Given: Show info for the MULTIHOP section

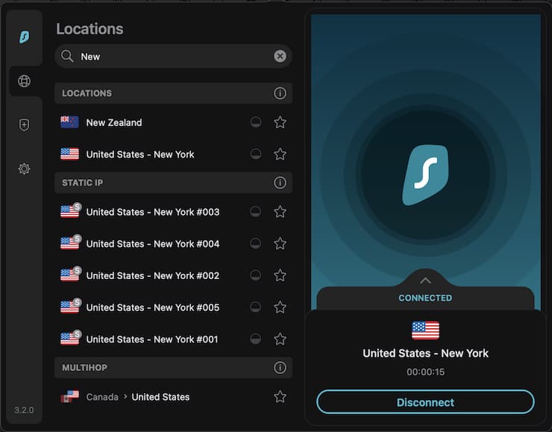Looking at the screenshot, I should click(280, 368).
